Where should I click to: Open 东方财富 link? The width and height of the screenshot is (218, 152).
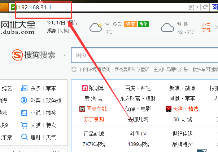[130, 98]
